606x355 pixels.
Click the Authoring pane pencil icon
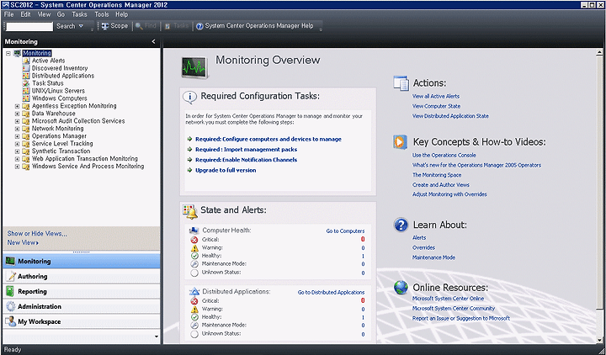click(12, 276)
